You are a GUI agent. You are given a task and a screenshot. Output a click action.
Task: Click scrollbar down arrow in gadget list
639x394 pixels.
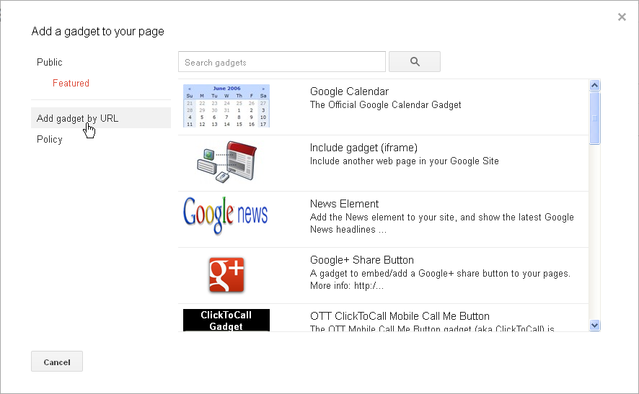594,326
